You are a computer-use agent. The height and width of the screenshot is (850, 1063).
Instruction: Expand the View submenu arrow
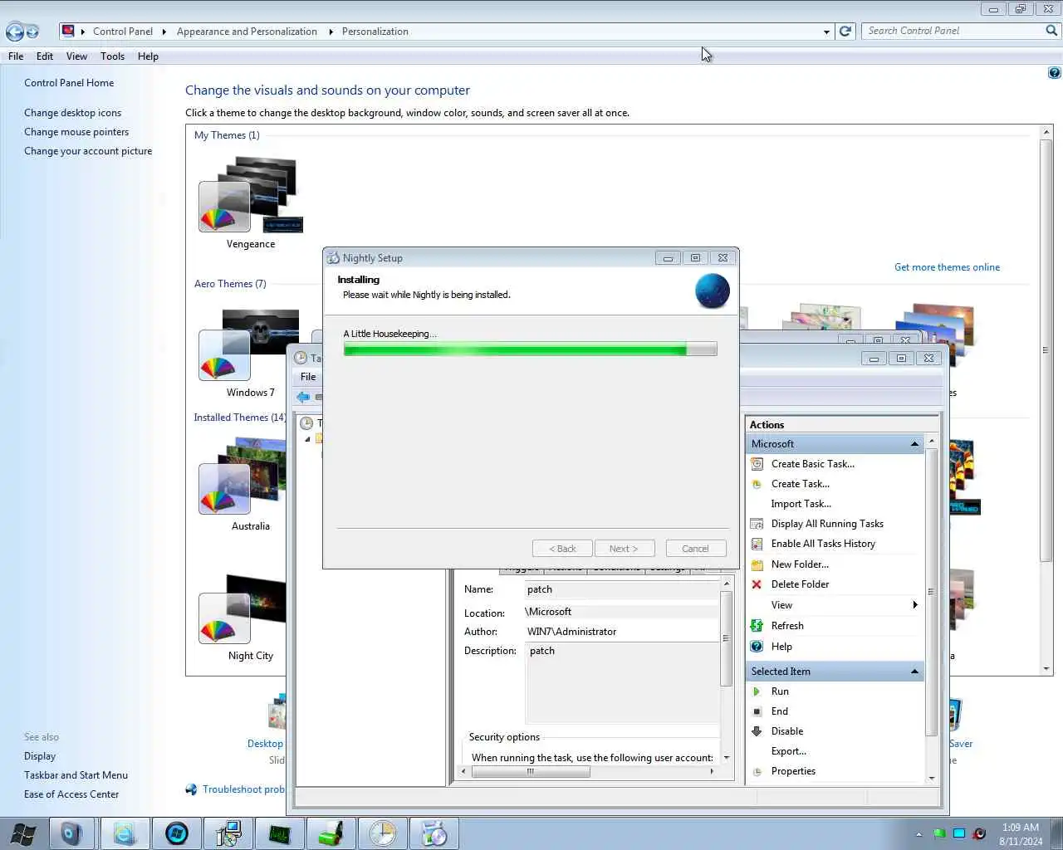pyautogui.click(x=915, y=605)
